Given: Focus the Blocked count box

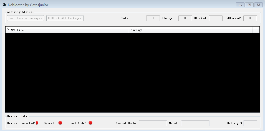Looking at the screenshot, I should point(216,18).
